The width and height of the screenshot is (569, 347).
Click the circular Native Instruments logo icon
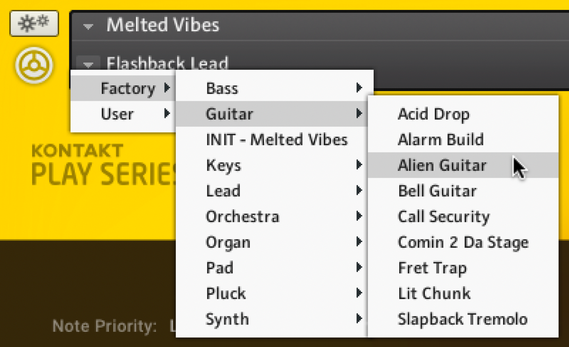34,65
